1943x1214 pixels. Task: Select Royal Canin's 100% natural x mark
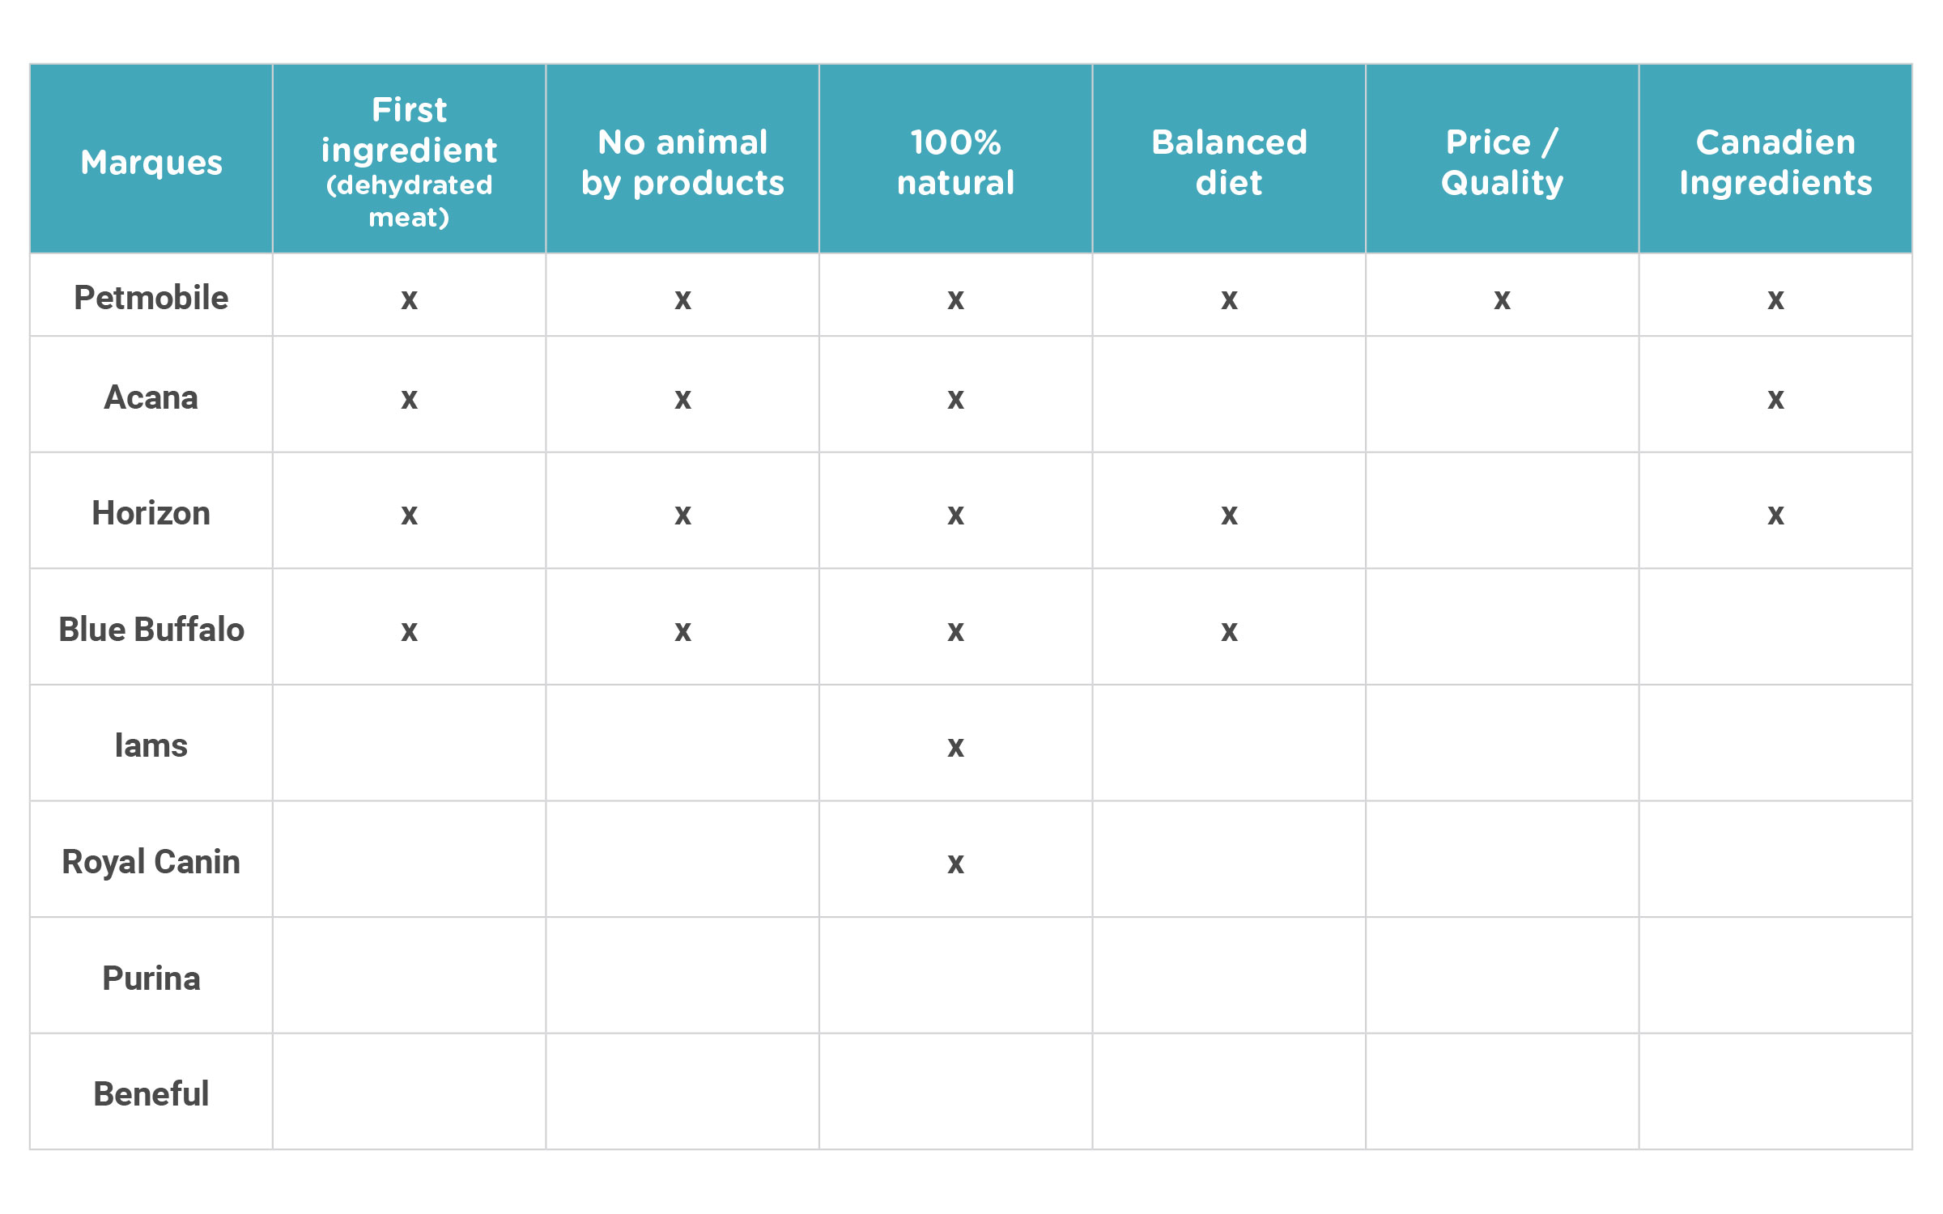[x=955, y=864]
